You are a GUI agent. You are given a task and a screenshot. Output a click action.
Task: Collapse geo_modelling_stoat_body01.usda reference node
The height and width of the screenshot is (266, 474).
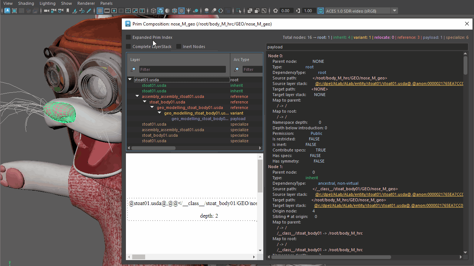[x=152, y=107]
